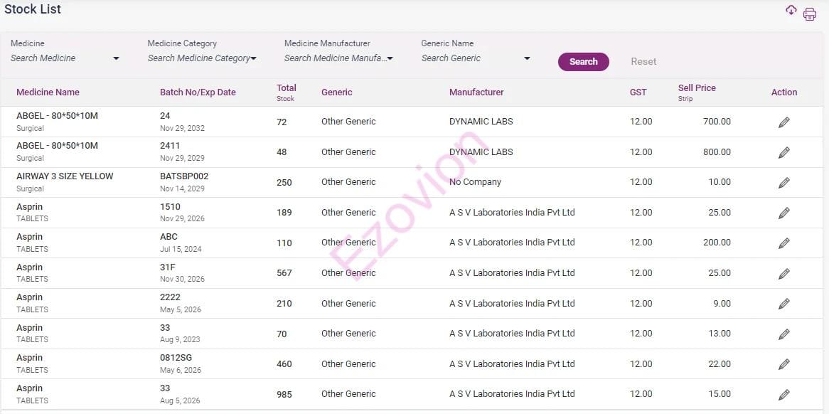Sort by Medicine Name column header
The image size is (829, 414).
(x=48, y=92)
